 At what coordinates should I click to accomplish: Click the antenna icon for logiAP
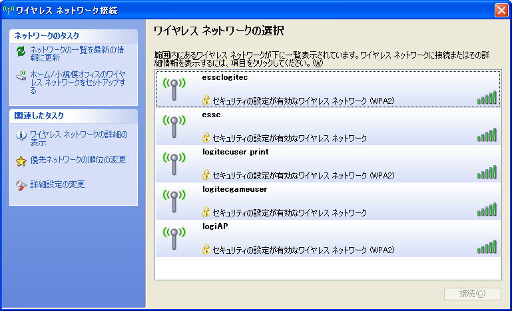pyautogui.click(x=174, y=238)
